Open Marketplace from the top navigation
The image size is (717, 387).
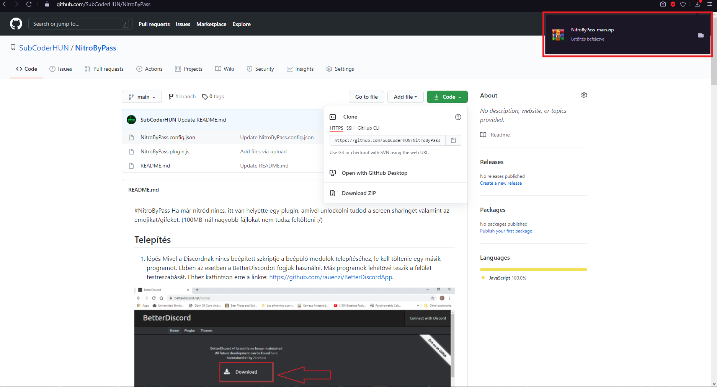pos(211,24)
